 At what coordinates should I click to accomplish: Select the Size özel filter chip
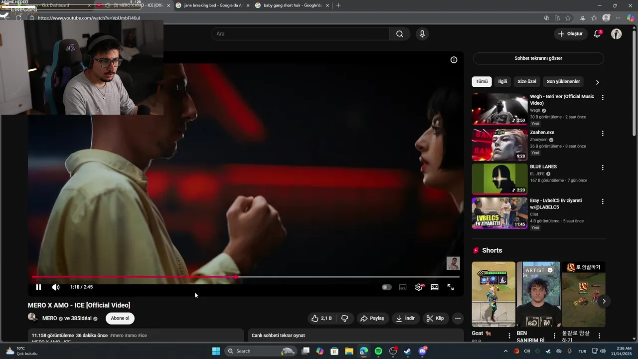coord(527,82)
